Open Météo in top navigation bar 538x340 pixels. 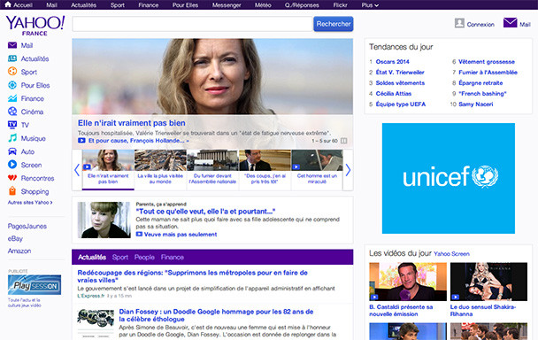[x=263, y=5]
